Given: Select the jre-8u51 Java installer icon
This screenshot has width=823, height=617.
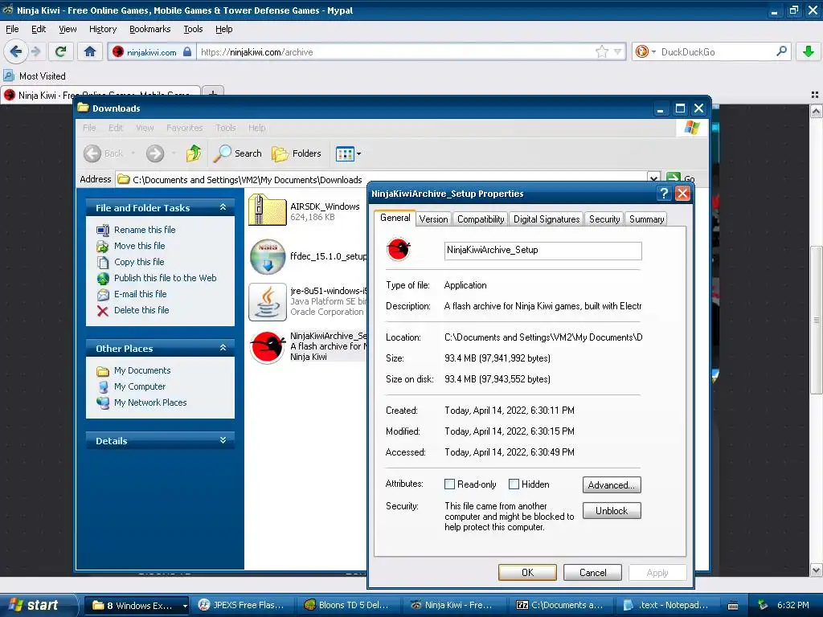Looking at the screenshot, I should pos(267,302).
